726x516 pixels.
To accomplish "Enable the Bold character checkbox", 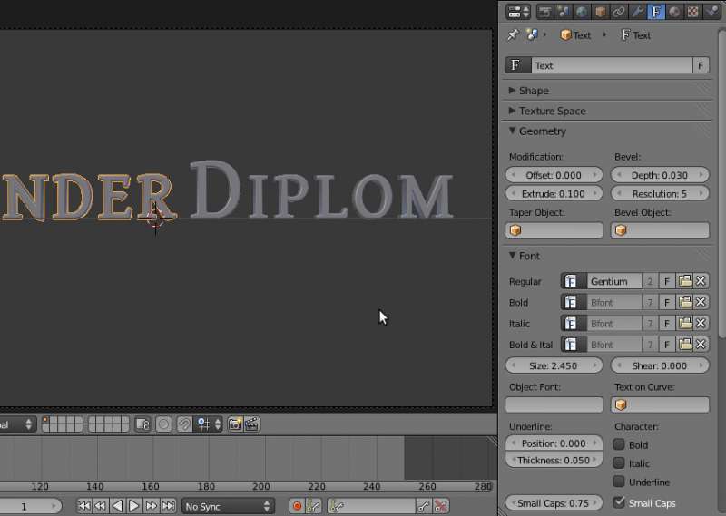I will [x=619, y=445].
